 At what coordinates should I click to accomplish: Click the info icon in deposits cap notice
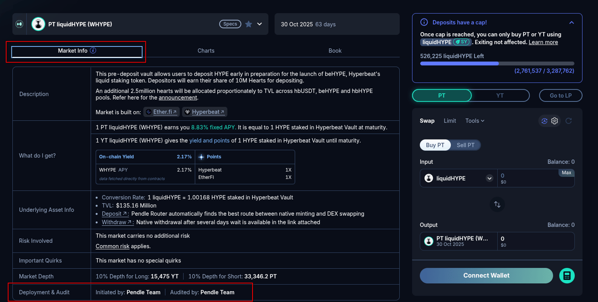point(424,22)
